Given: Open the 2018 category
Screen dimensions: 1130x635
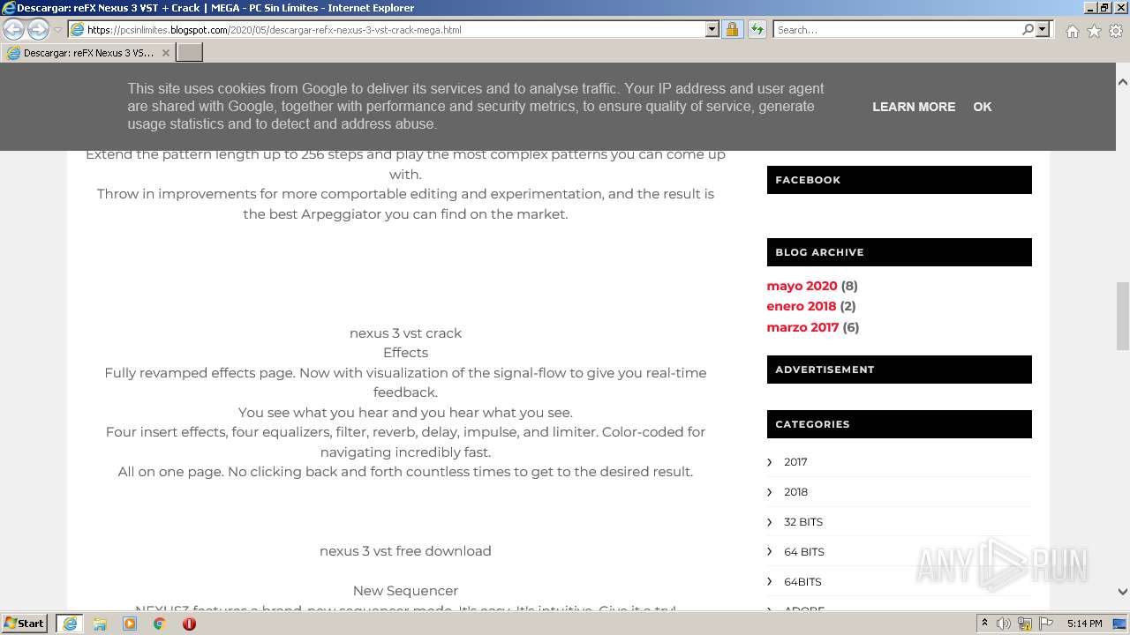Looking at the screenshot, I should [795, 492].
